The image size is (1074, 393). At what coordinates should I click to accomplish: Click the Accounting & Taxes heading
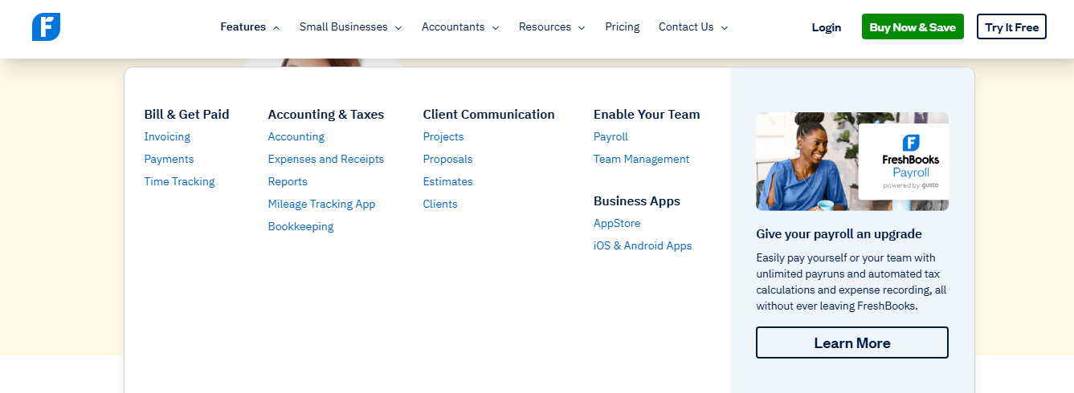point(326,114)
